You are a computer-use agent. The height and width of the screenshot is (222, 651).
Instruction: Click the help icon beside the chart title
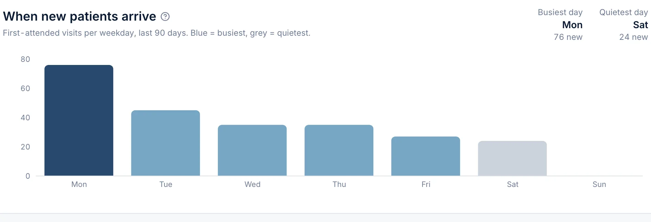point(165,16)
